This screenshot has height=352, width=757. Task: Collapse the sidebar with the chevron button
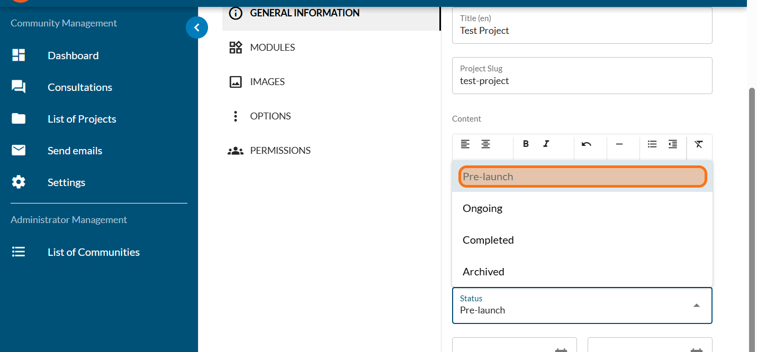coord(197,27)
